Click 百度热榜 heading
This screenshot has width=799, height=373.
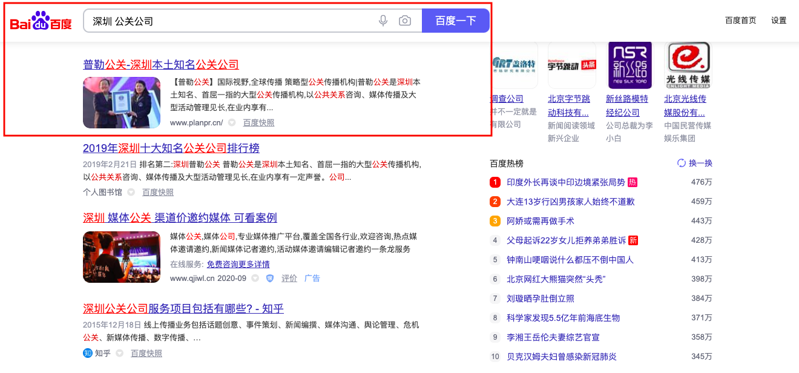[507, 163]
